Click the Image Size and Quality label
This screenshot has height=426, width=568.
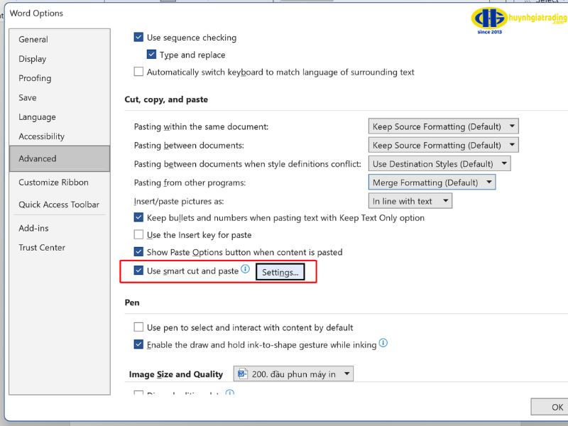click(175, 374)
